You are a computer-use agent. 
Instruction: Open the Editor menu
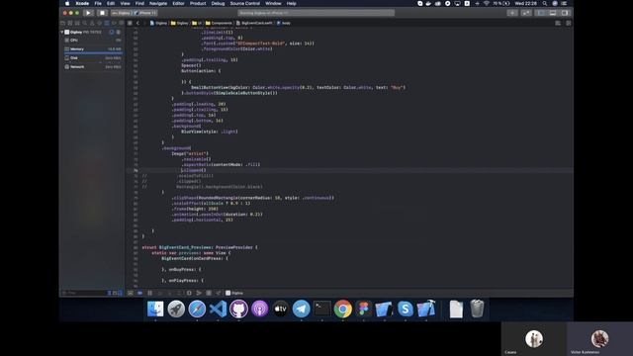(178, 3)
